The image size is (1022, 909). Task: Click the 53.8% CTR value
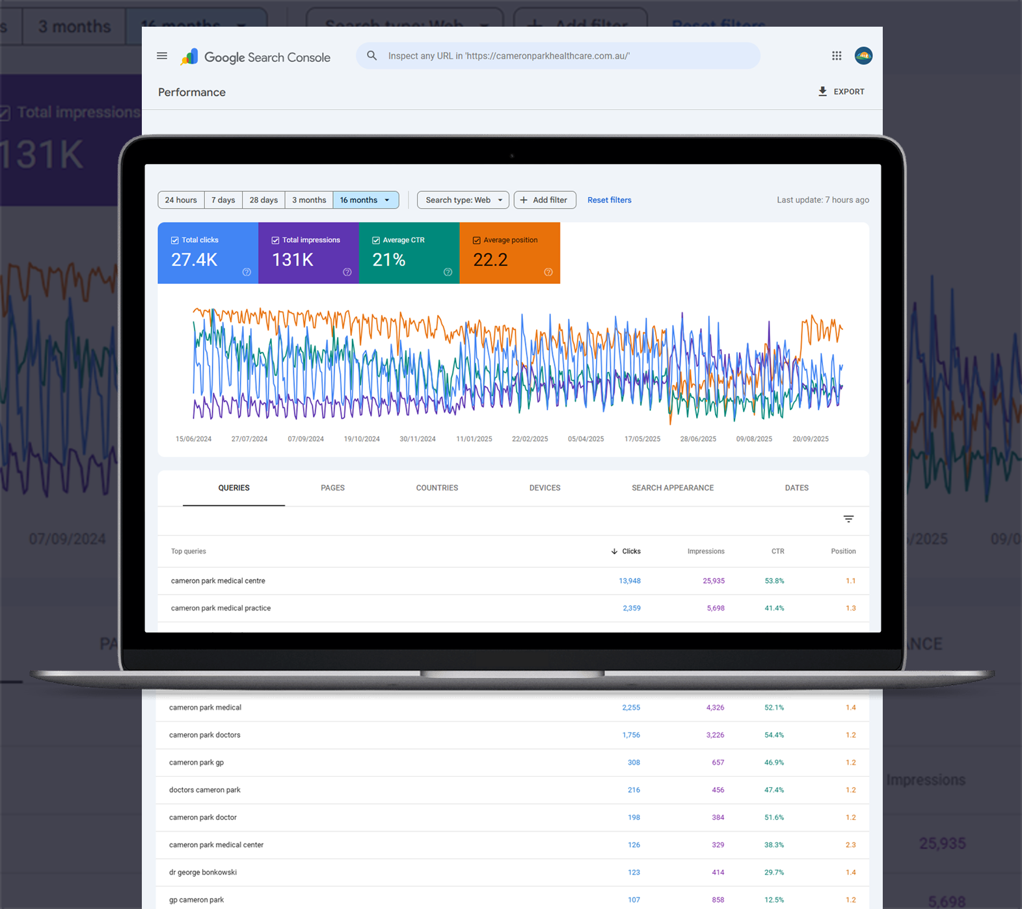[x=774, y=581]
